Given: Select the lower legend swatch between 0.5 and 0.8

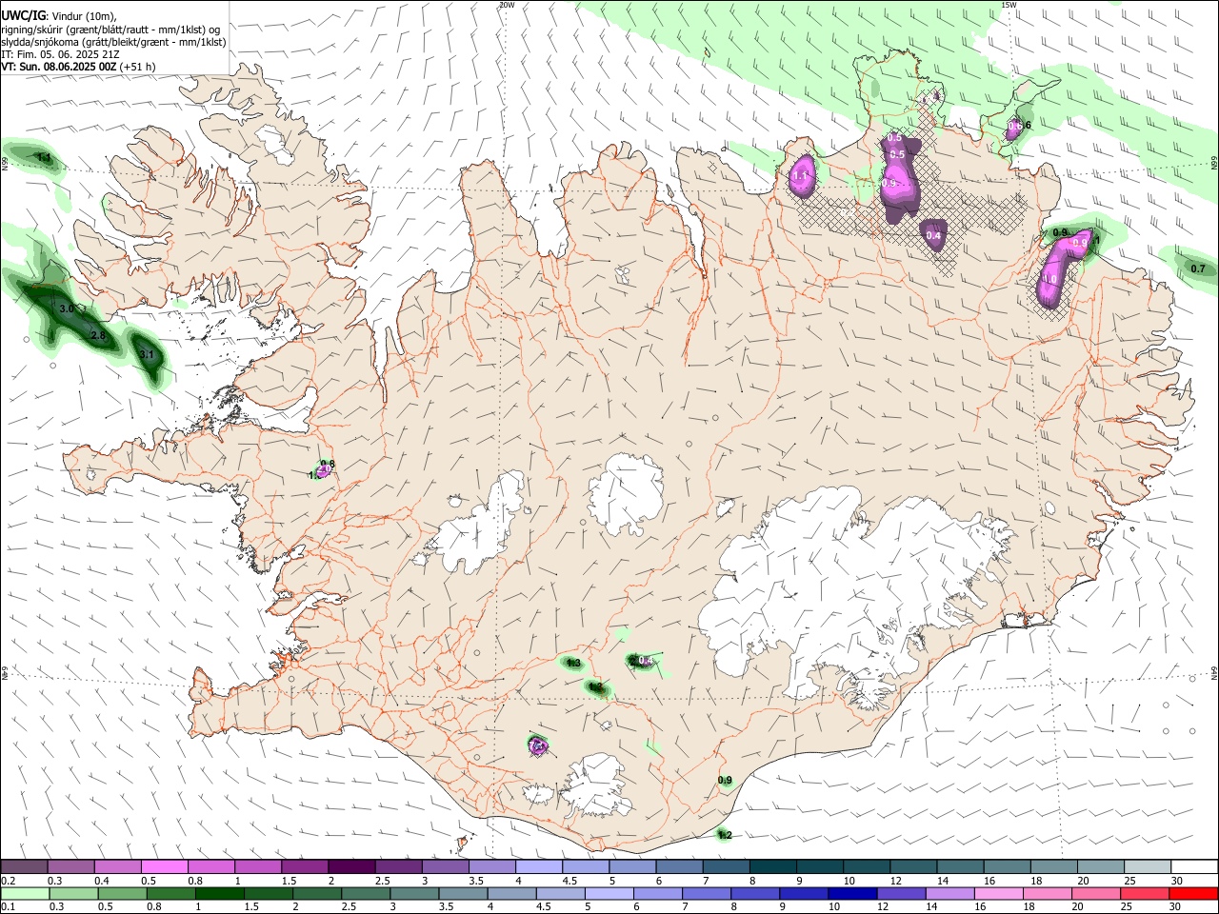Looking at the screenshot, I should (x=122, y=893).
